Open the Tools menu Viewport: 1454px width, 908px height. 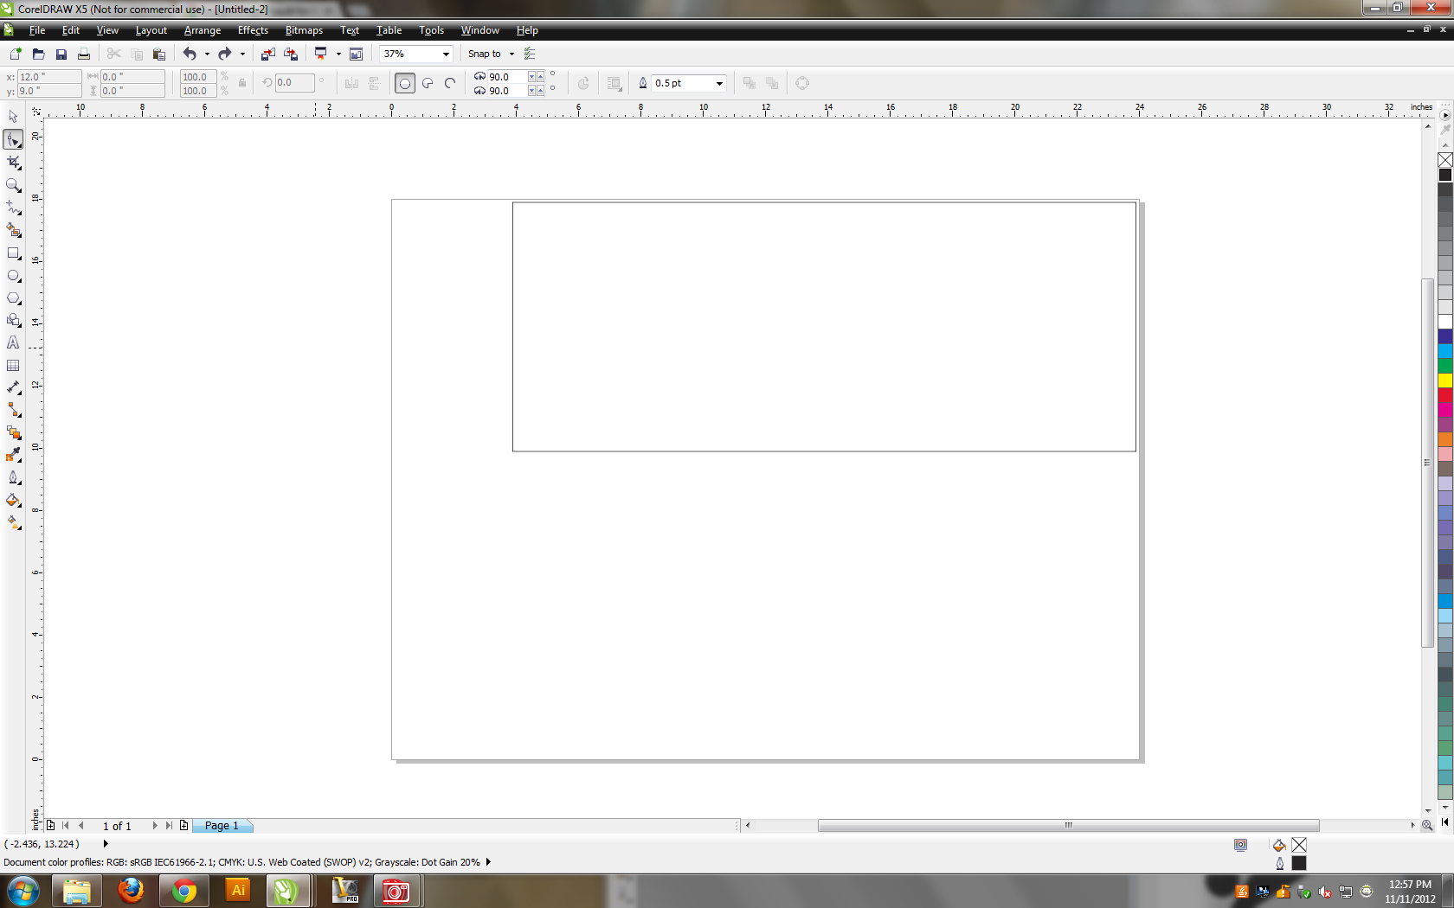(431, 30)
